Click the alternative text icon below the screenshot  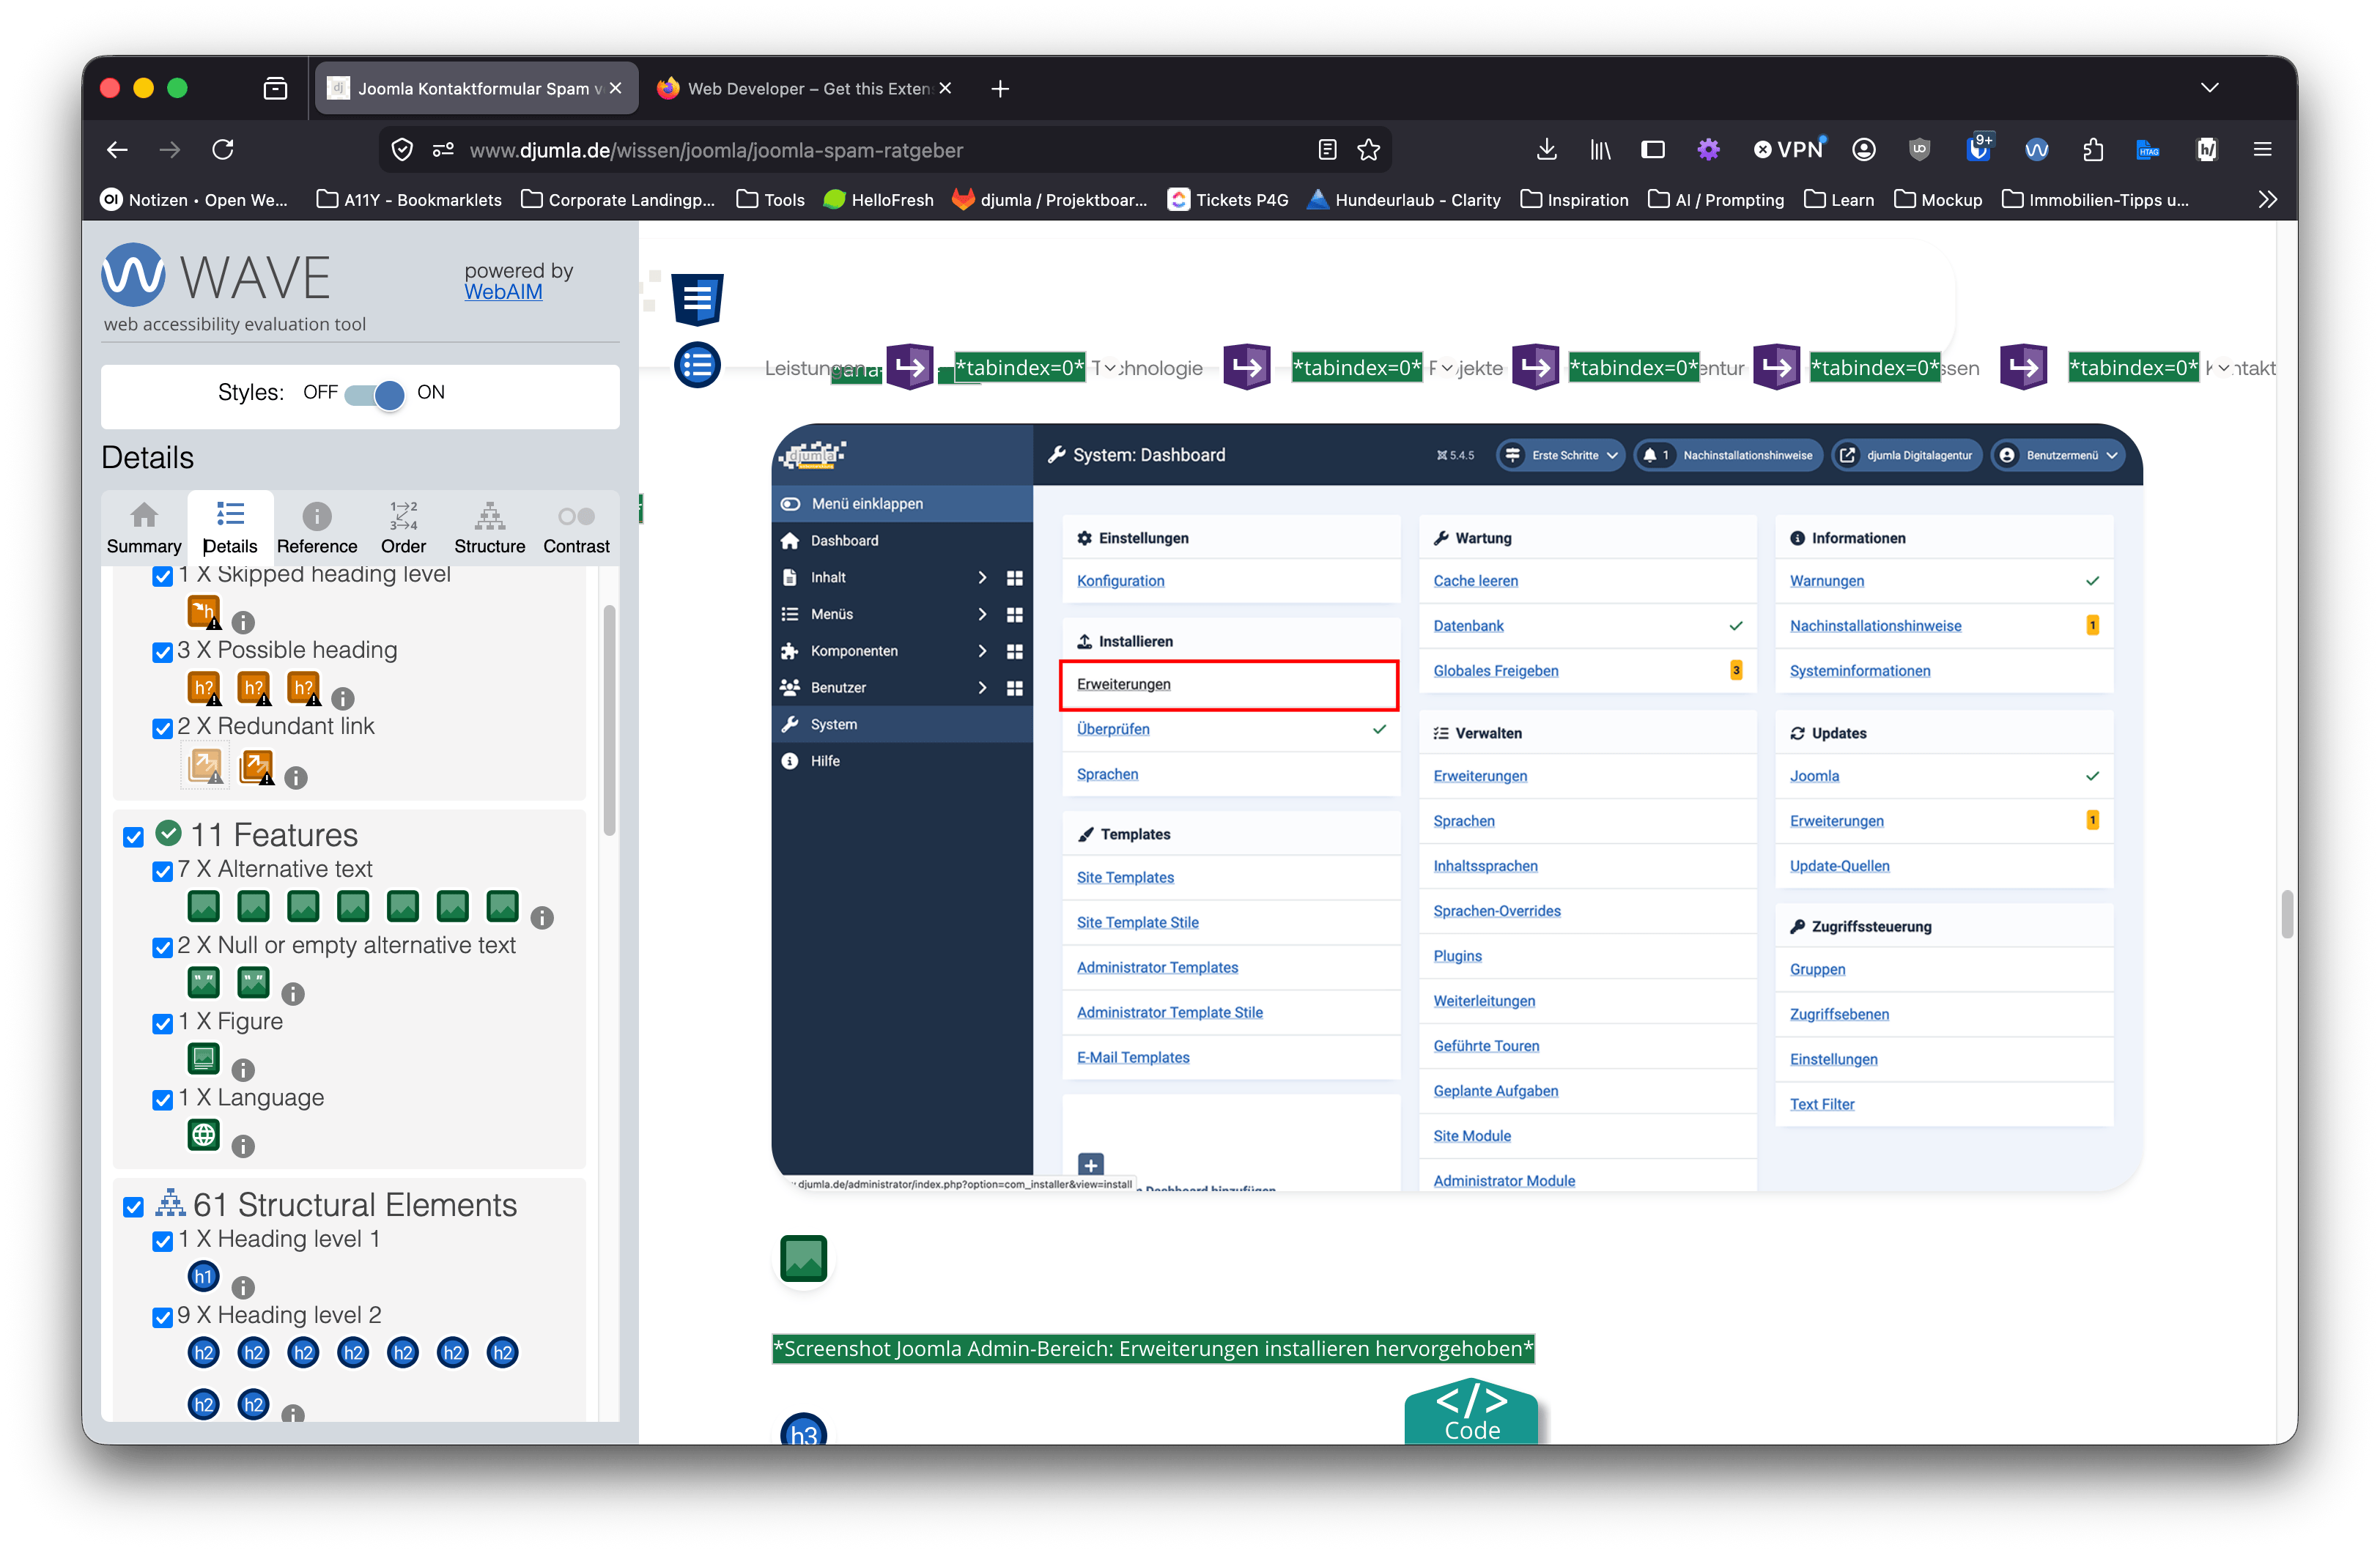pyautogui.click(x=803, y=1258)
